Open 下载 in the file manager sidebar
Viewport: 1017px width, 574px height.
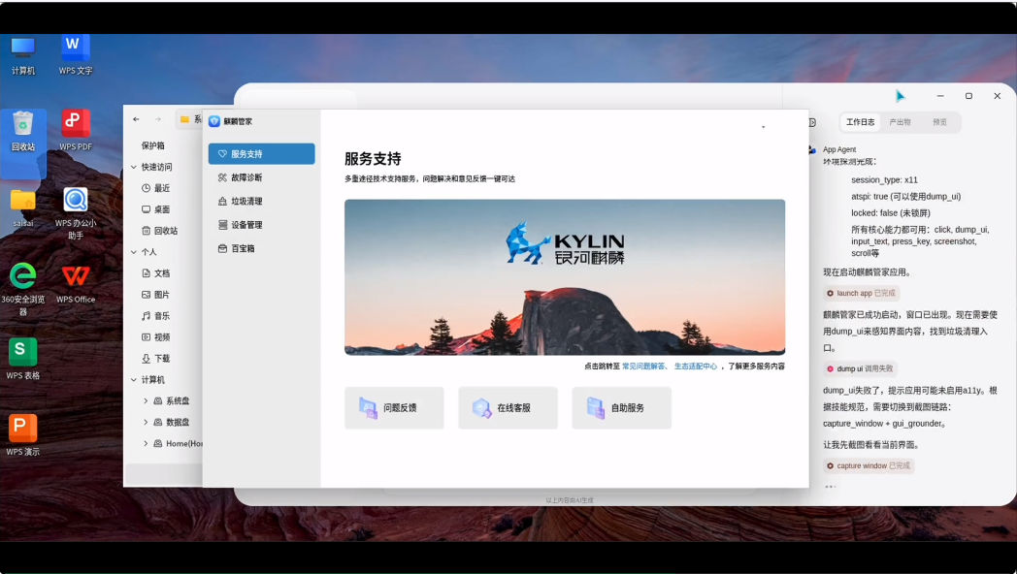155,358
